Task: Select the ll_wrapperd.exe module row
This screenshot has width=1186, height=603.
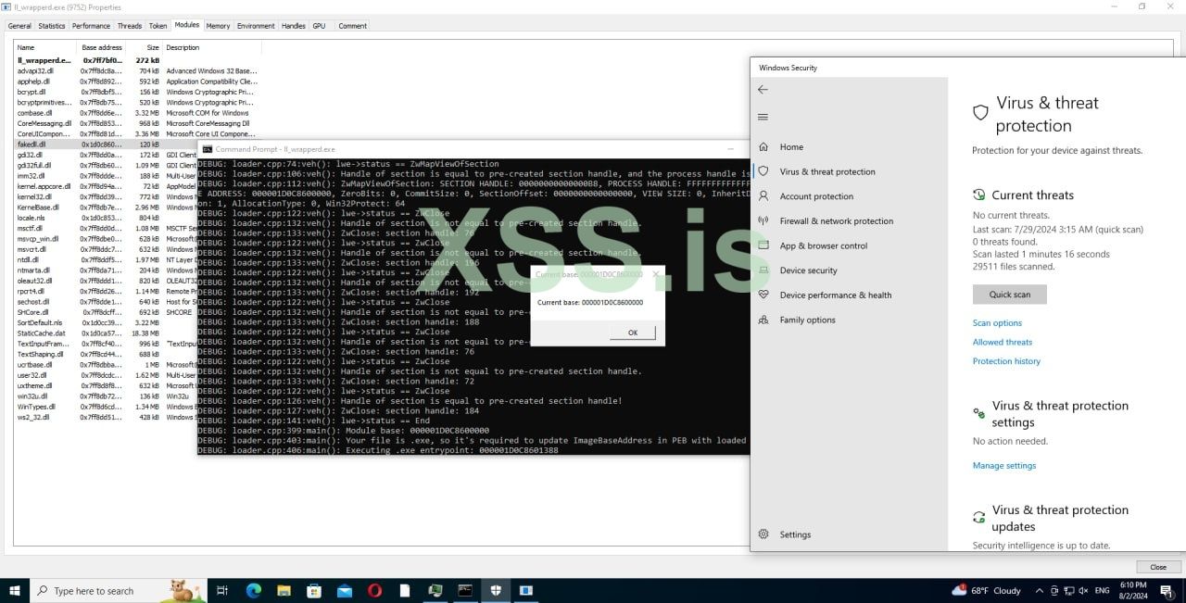Action: point(137,60)
